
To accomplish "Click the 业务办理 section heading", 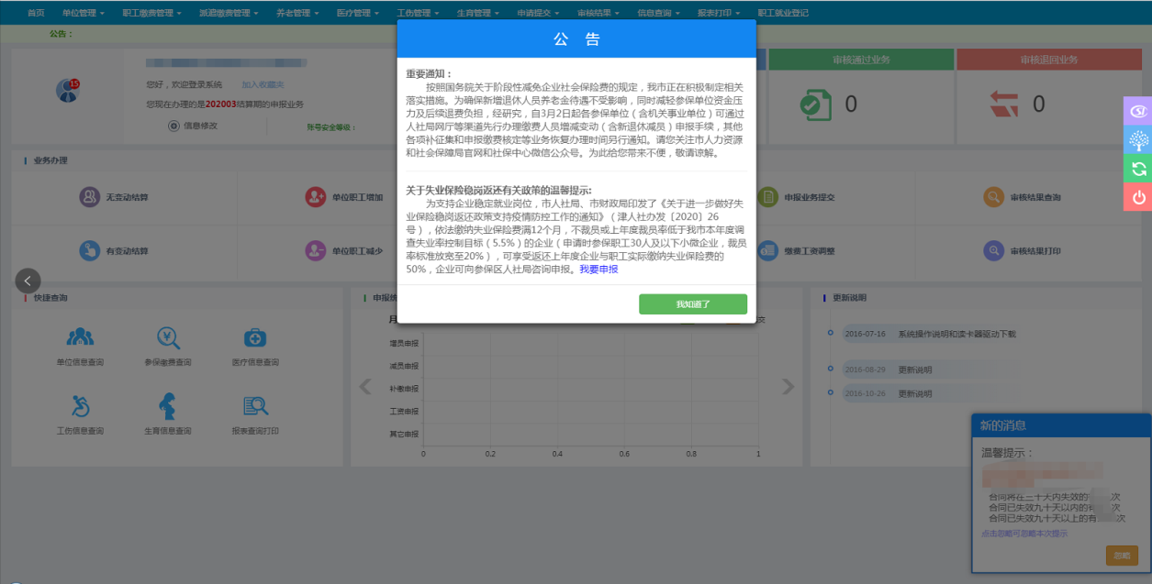I will pos(50,160).
